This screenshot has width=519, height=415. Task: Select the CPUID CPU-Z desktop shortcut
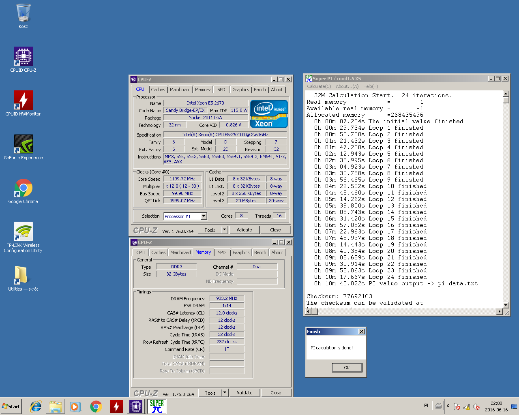(x=23, y=60)
